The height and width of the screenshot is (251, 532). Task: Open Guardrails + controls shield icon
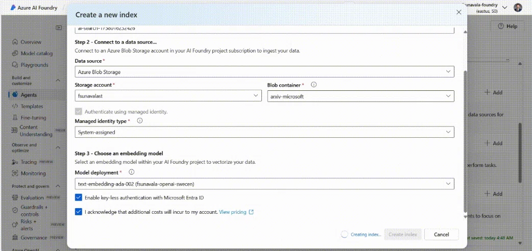[x=15, y=210]
